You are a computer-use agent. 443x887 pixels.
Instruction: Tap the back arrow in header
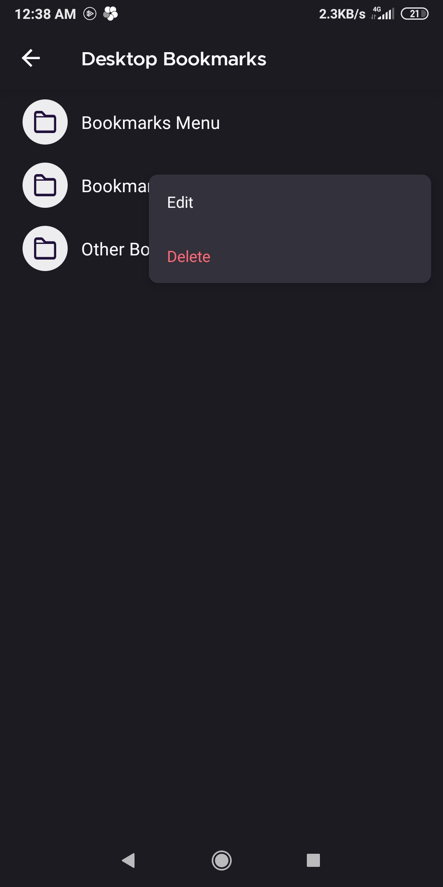tap(31, 58)
